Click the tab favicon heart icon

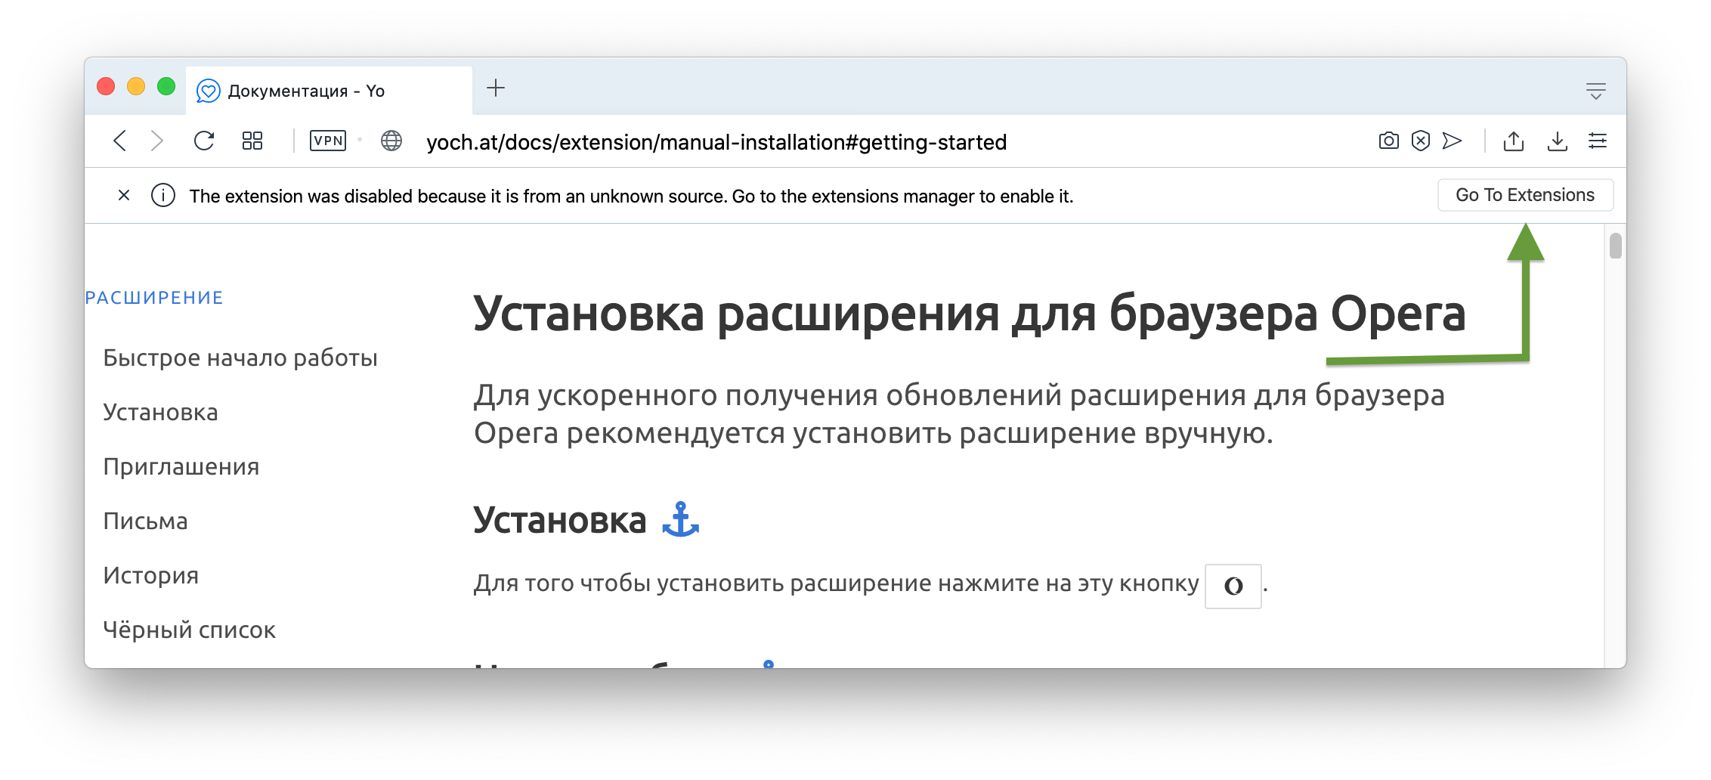click(208, 91)
